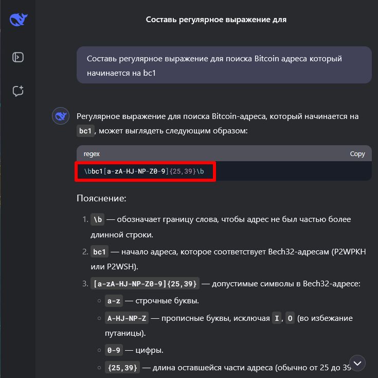Start a new chat via the bubble icon
Image resolution: width=378 pixels, height=378 pixels.
(x=18, y=91)
